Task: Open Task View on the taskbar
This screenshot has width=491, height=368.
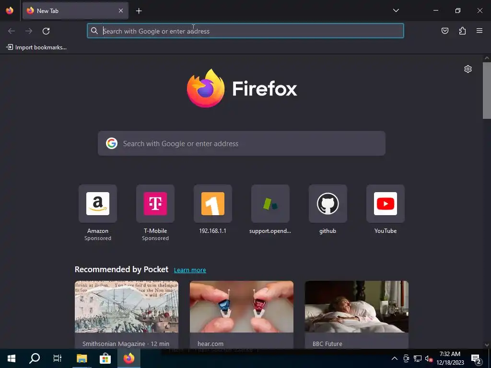Action: coord(58,358)
